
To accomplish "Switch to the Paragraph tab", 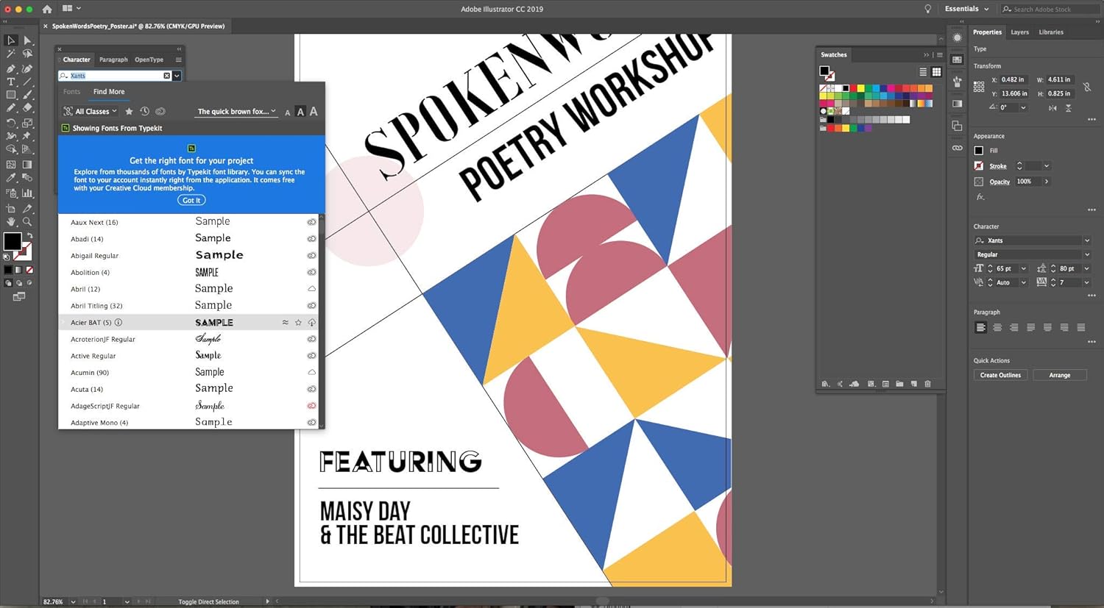I will coord(113,59).
